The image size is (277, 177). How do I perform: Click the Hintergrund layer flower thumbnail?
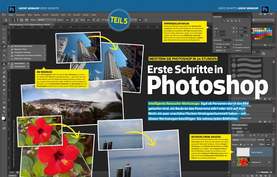coord(243,162)
